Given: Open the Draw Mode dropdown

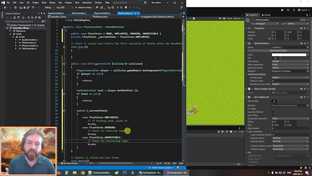Looking at the screenshot, I should (290, 61).
